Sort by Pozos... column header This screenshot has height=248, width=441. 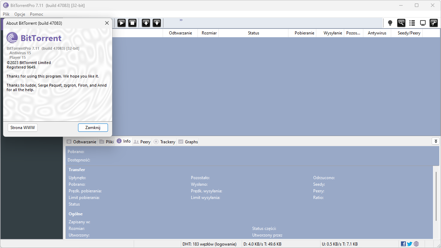(354, 33)
